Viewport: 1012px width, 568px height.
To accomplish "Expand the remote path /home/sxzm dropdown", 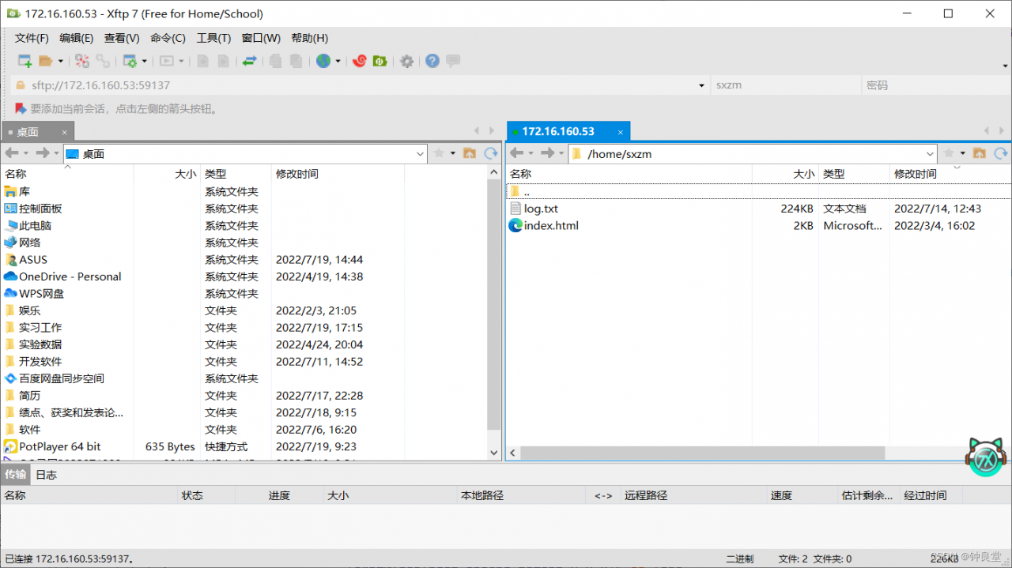I will point(930,154).
